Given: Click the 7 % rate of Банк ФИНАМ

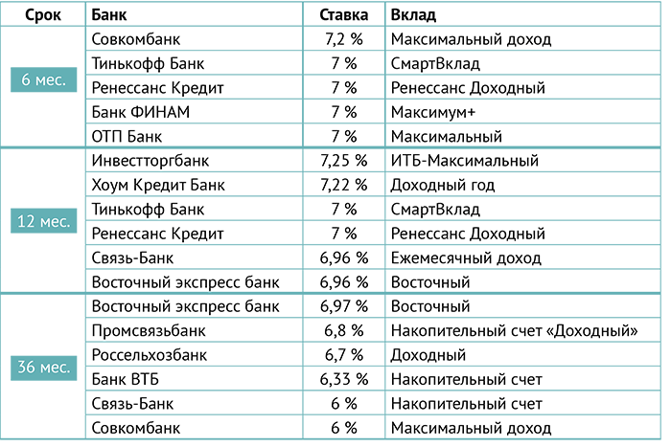Looking at the screenshot, I should [343, 112].
